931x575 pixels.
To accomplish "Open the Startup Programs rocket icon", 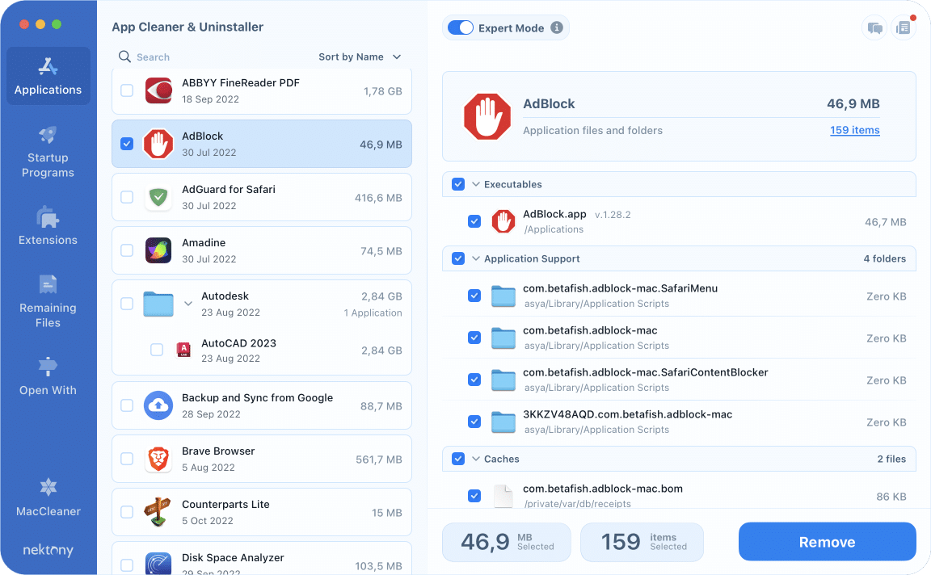I will coord(48,135).
